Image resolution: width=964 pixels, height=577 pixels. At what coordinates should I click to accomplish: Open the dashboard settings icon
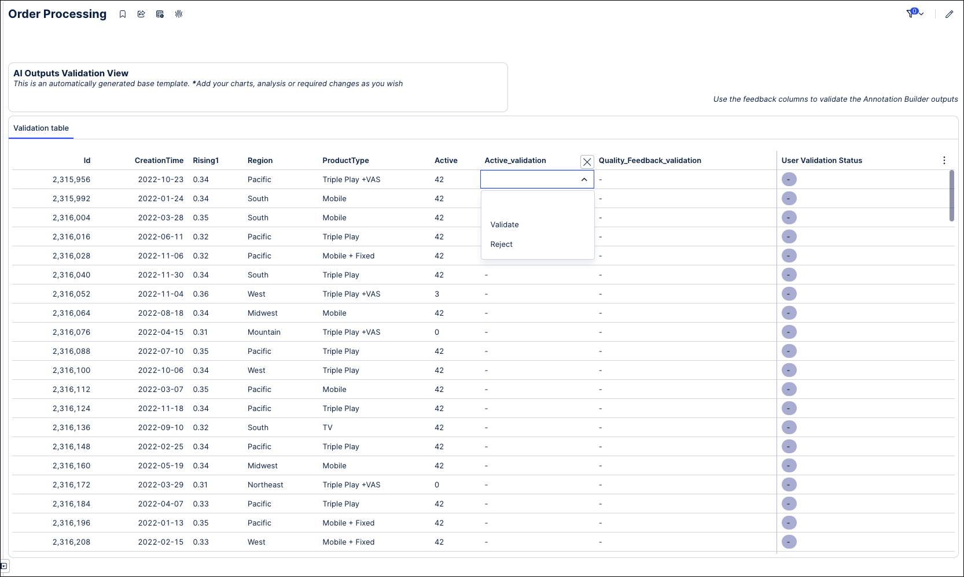tap(160, 14)
